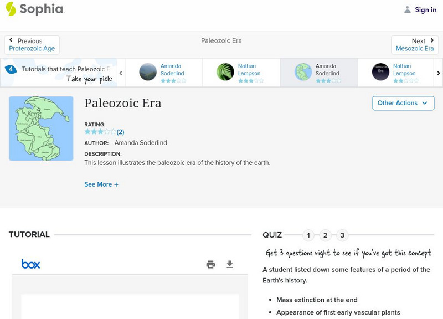The height and width of the screenshot is (319, 443).
Task: Open the Other Actions dropdown
Action: pos(403,103)
